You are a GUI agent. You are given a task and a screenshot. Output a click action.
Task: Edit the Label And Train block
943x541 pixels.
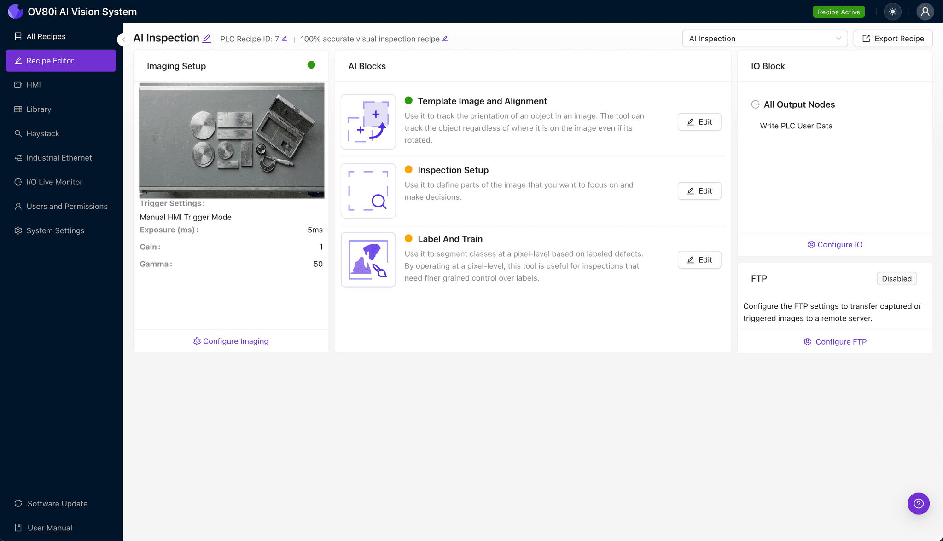[699, 260]
